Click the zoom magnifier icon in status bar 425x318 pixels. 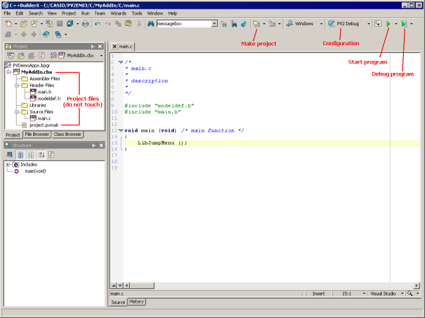click(x=410, y=293)
